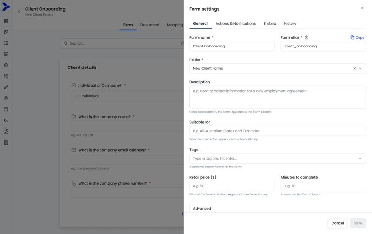Click the Retail price input field
The image size is (372, 234).
(232, 186)
